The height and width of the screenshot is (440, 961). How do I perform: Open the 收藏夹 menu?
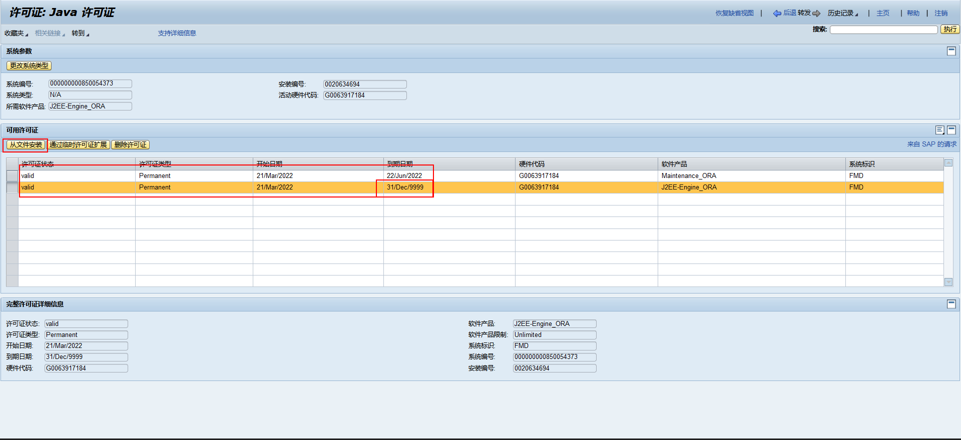[x=17, y=33]
